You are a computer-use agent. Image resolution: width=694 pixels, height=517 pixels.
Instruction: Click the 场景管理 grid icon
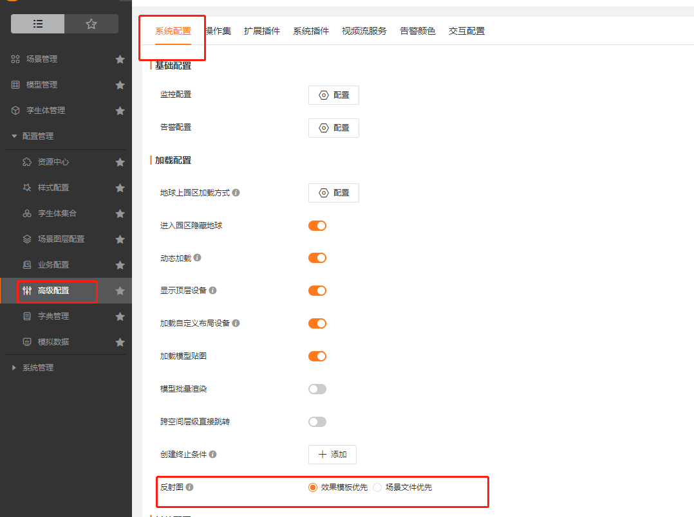point(15,59)
